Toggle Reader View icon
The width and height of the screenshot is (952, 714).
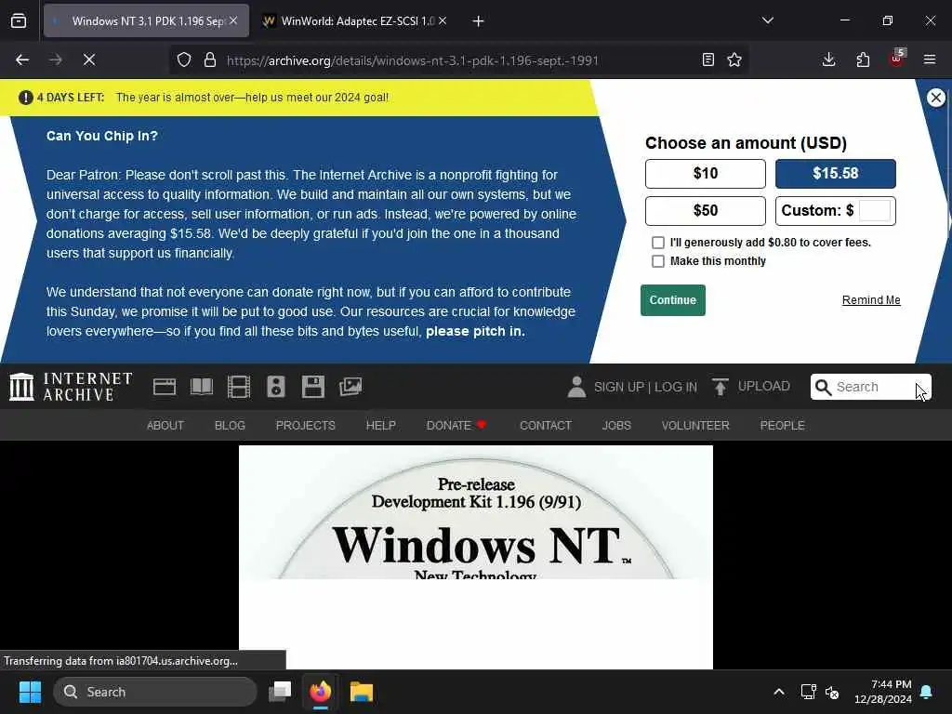click(x=707, y=59)
